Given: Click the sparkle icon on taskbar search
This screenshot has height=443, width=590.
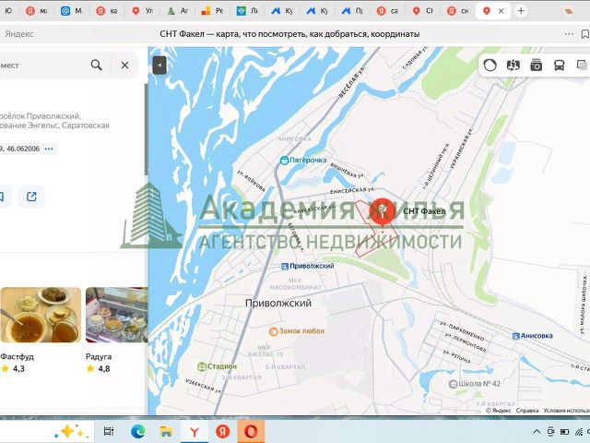Looking at the screenshot, I should click(x=71, y=431).
